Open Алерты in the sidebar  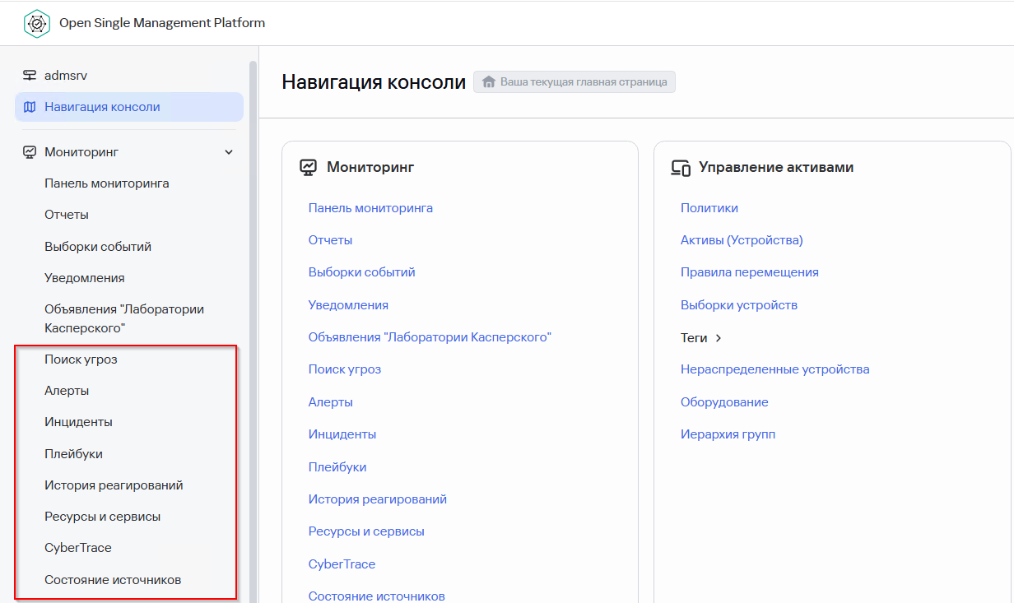[67, 391]
